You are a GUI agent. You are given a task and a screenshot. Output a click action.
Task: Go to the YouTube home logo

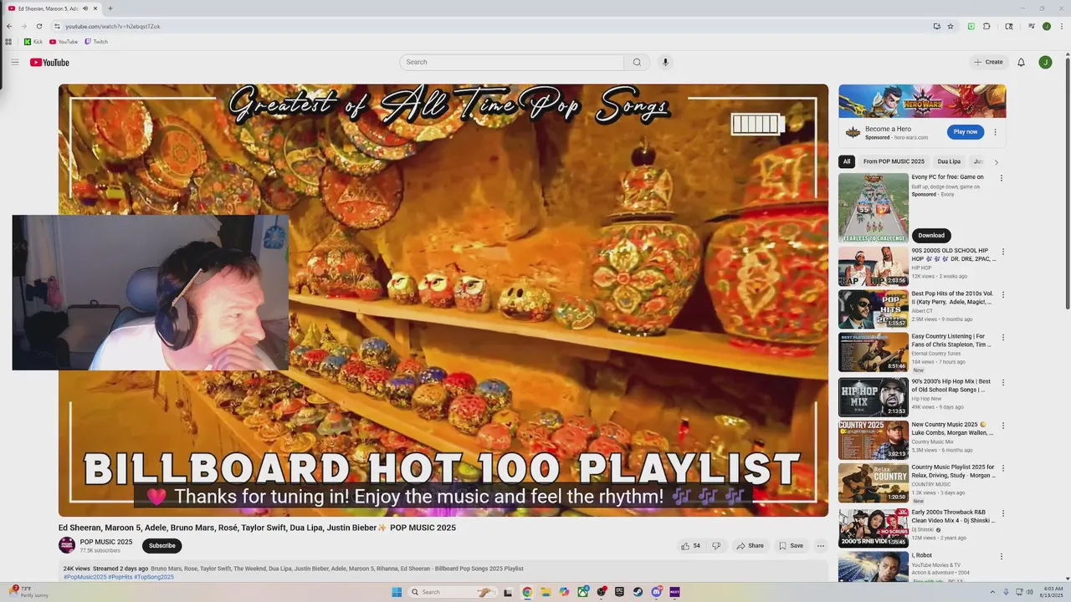point(49,63)
